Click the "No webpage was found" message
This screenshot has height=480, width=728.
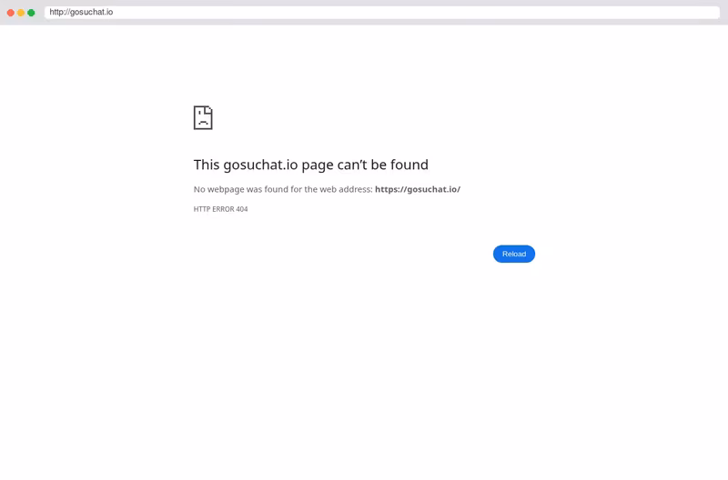point(327,189)
